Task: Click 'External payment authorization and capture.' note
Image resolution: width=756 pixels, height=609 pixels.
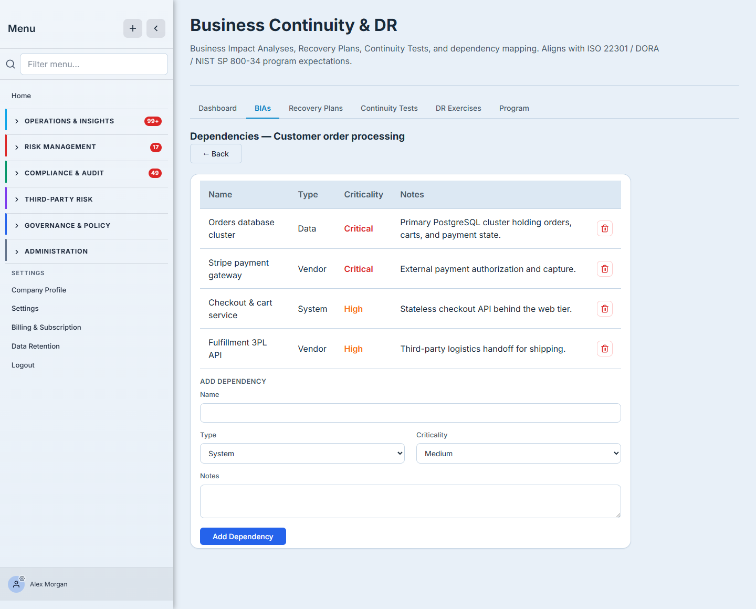Action: tap(488, 269)
